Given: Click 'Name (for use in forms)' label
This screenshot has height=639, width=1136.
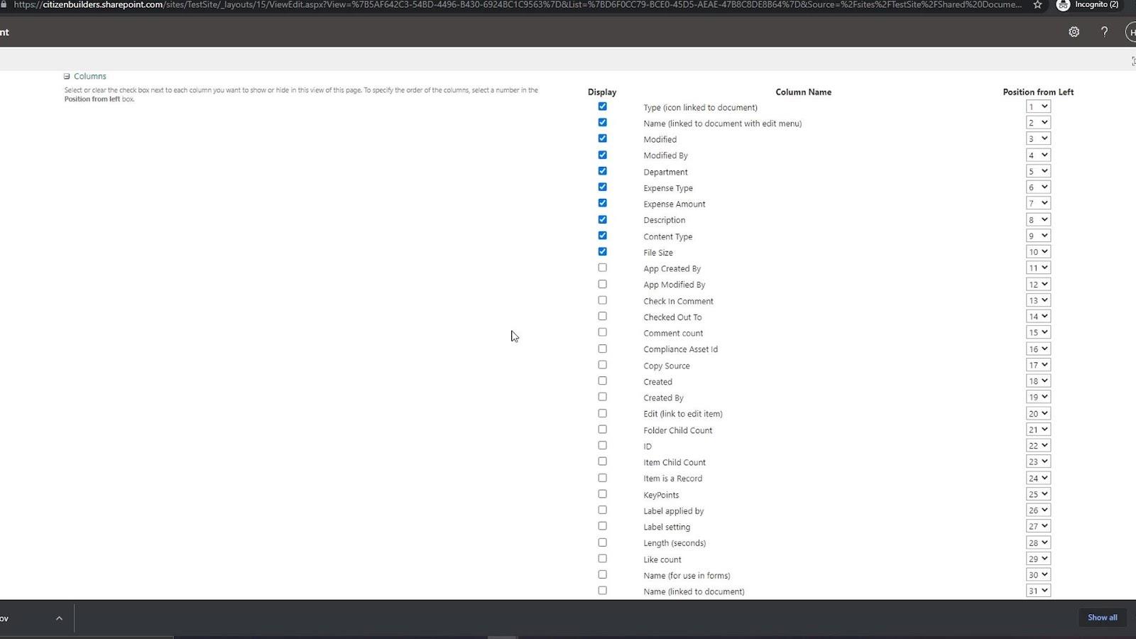Looking at the screenshot, I should (687, 576).
